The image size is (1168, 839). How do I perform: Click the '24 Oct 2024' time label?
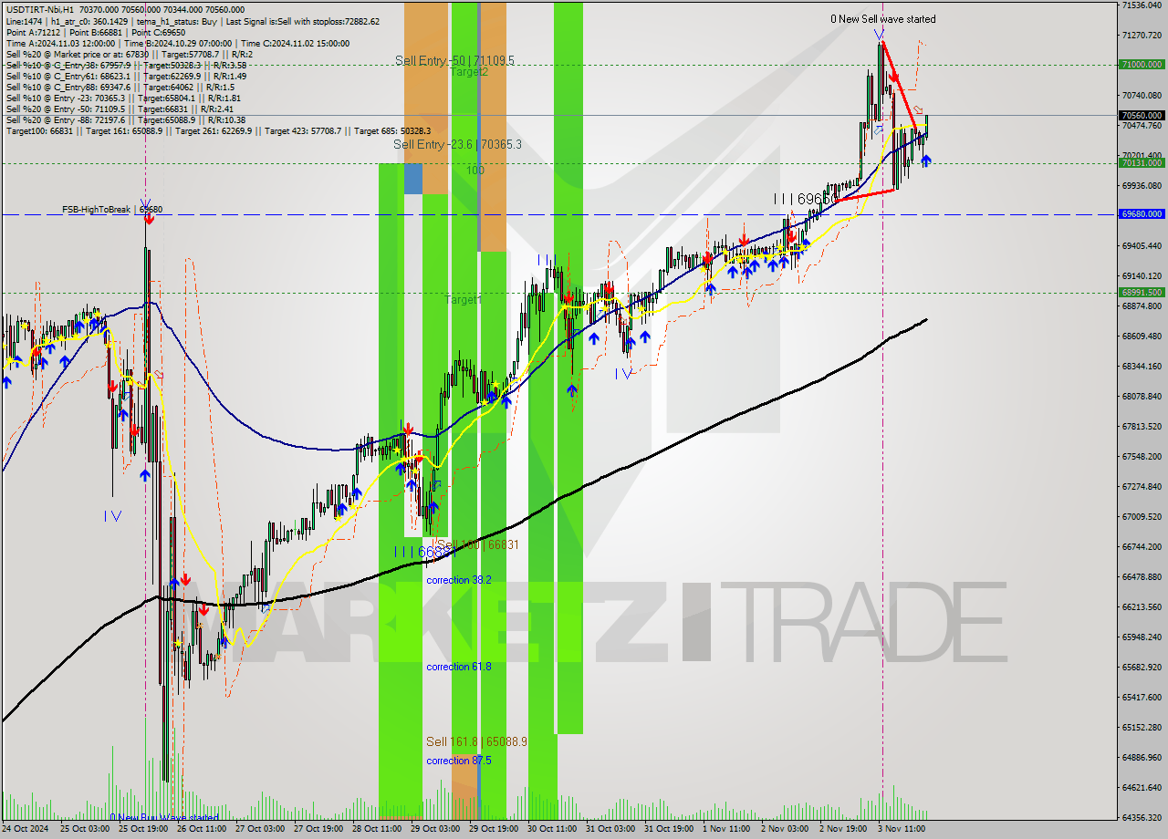click(26, 829)
